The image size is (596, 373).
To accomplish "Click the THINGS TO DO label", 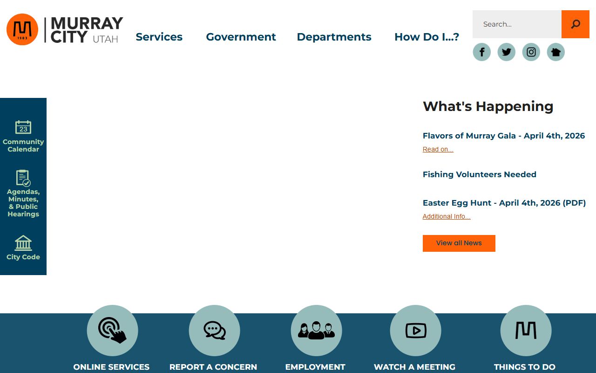I will pyautogui.click(x=525, y=367).
